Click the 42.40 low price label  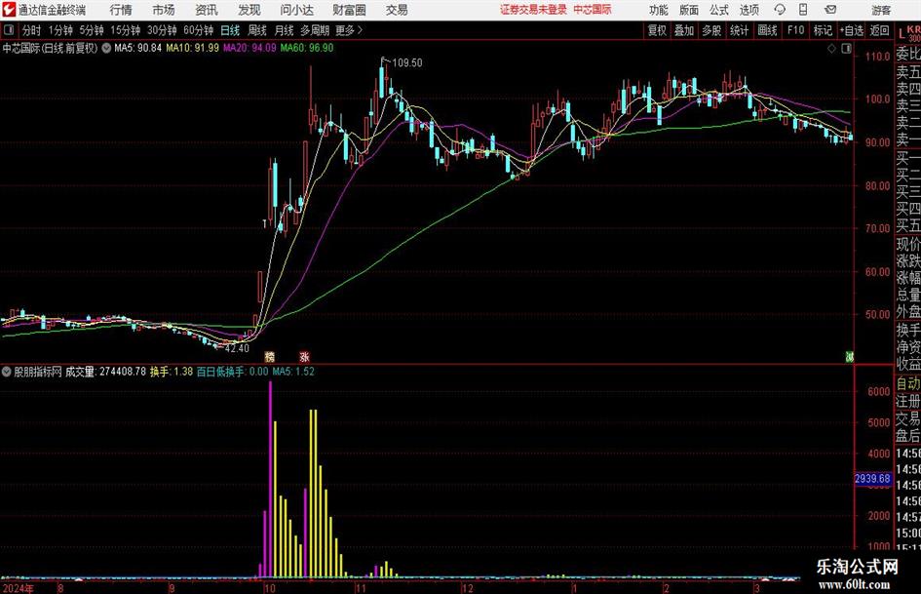237,348
